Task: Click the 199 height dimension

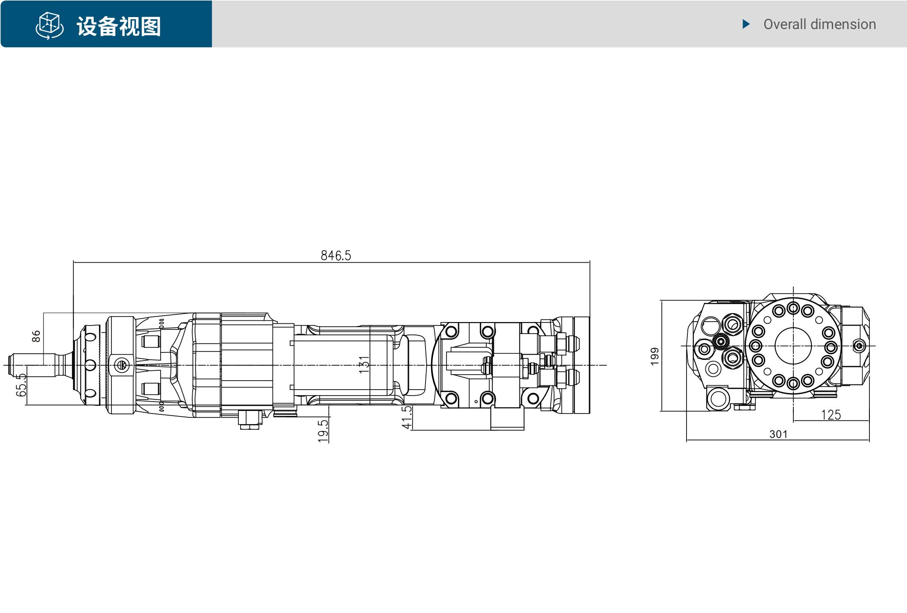Action: click(655, 356)
